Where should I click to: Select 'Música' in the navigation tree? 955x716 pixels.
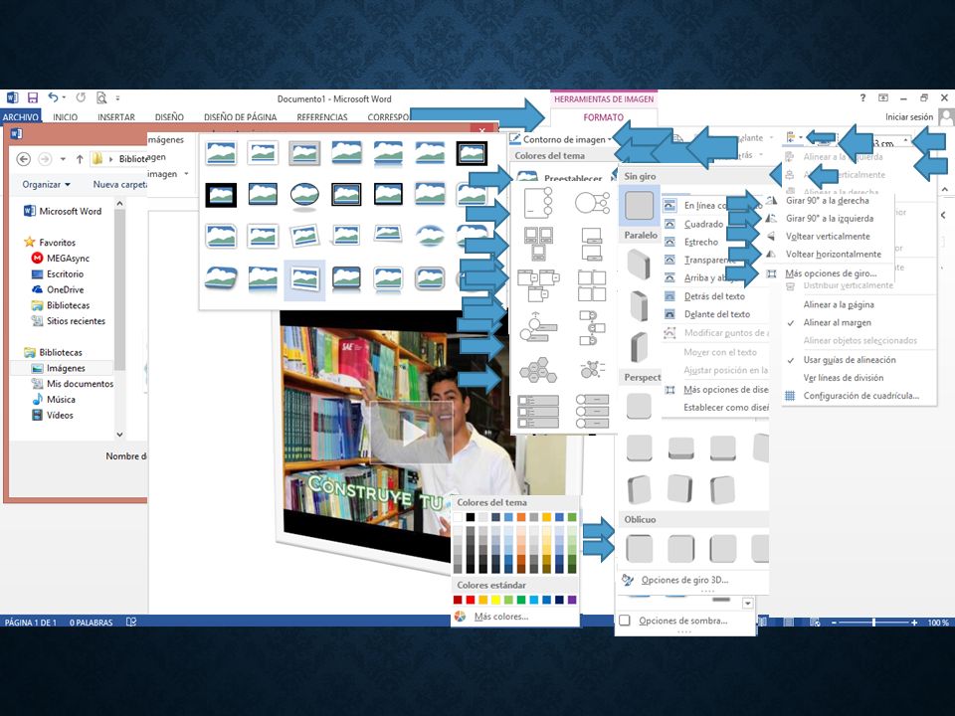[x=61, y=400]
